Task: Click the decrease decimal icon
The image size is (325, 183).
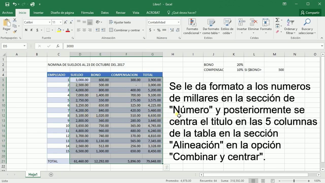Action: click(177, 30)
